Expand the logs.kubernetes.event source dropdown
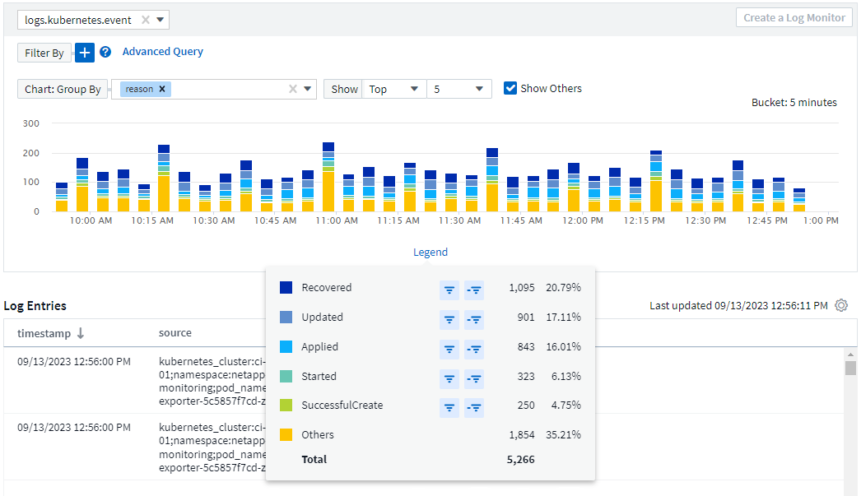Image resolution: width=861 pixels, height=496 pixels. 160,20
